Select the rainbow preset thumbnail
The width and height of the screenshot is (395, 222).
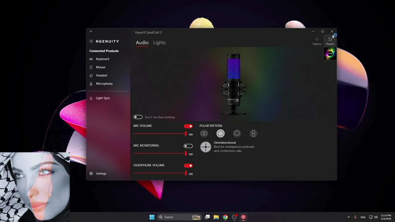[x=330, y=54]
